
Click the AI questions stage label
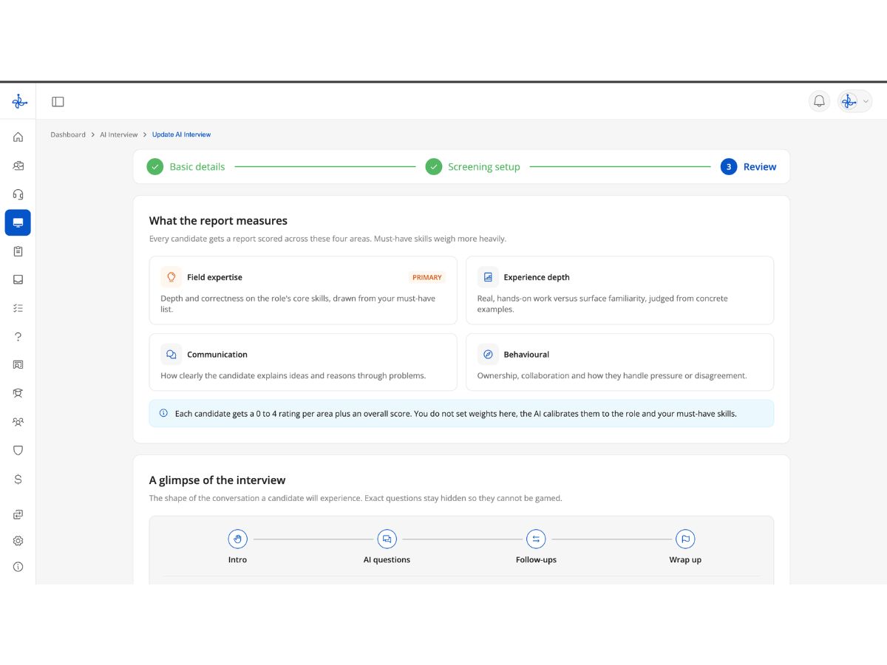click(x=387, y=559)
